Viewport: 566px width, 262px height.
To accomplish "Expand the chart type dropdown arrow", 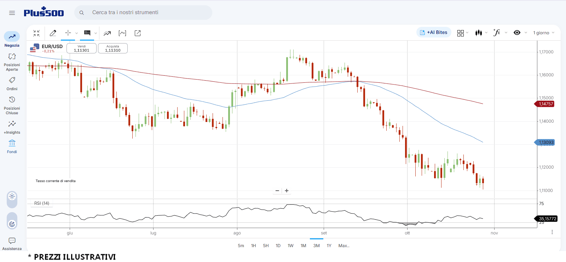I will [x=486, y=33].
